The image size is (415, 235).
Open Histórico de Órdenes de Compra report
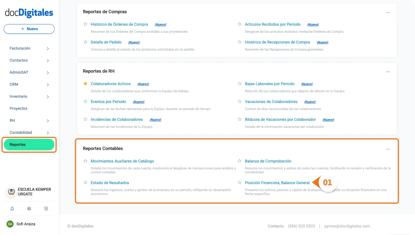pos(119,24)
